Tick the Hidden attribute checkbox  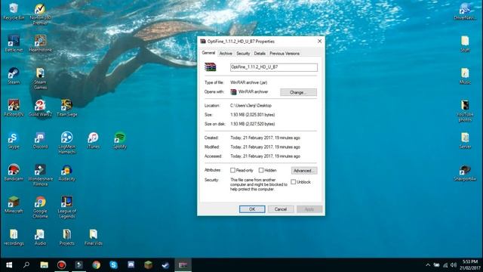[x=261, y=170]
